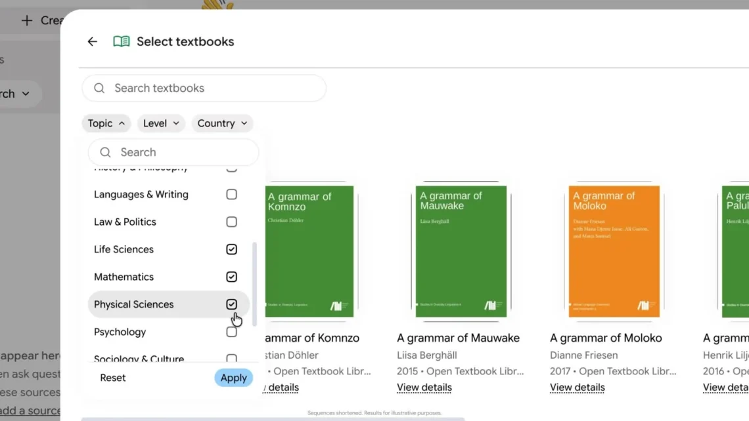Focus the Search textbooks field
This screenshot has height=421, width=749.
point(204,89)
